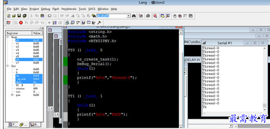Open the SVCS menu
This screenshot has height=129, width=270.
(92, 9)
